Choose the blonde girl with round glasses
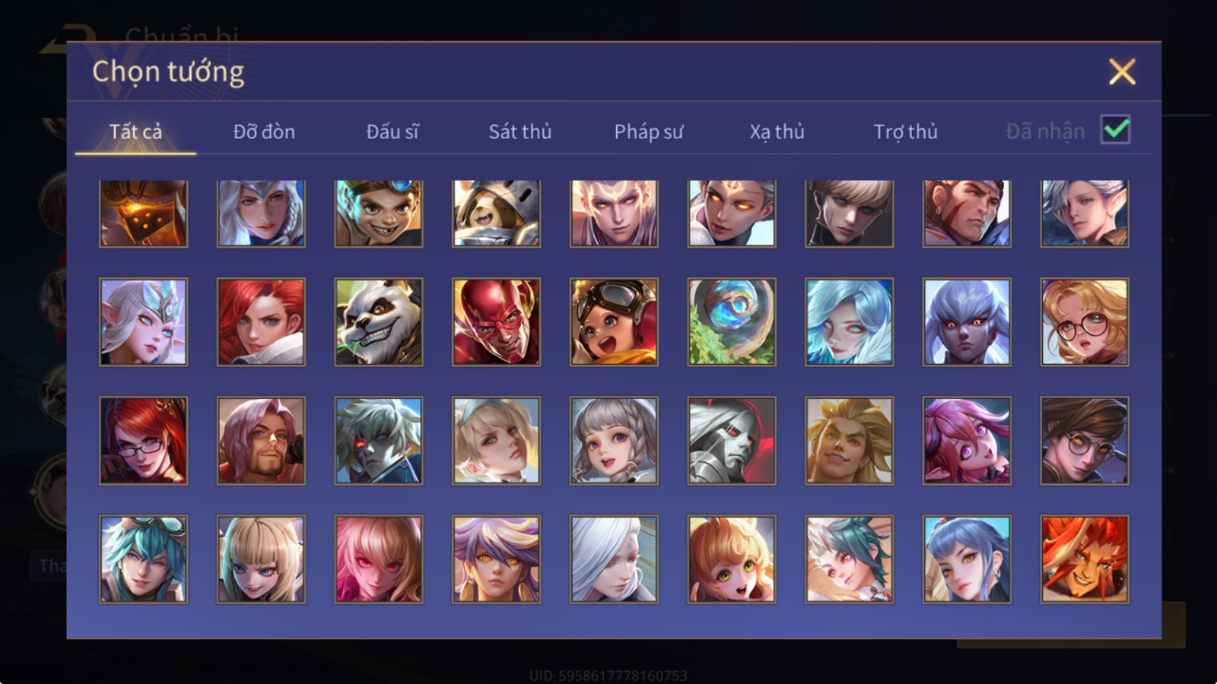Image resolution: width=1217 pixels, height=684 pixels. tap(1085, 322)
